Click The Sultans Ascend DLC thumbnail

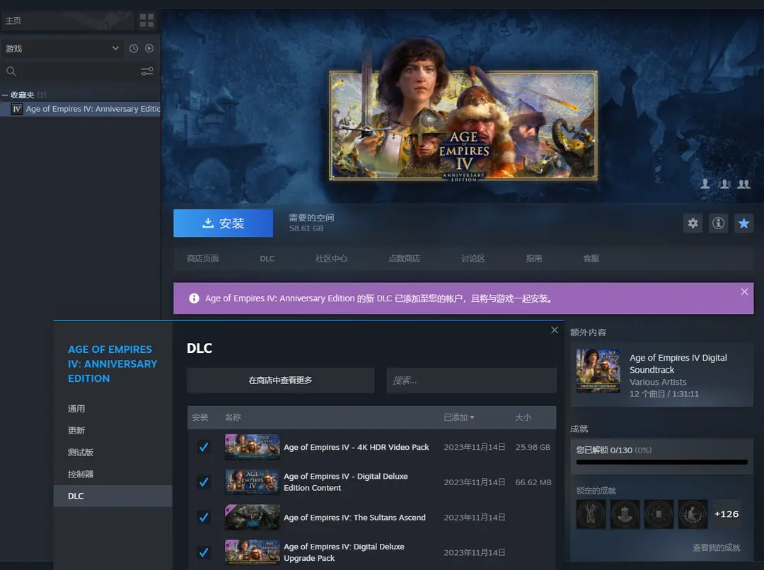(x=253, y=517)
